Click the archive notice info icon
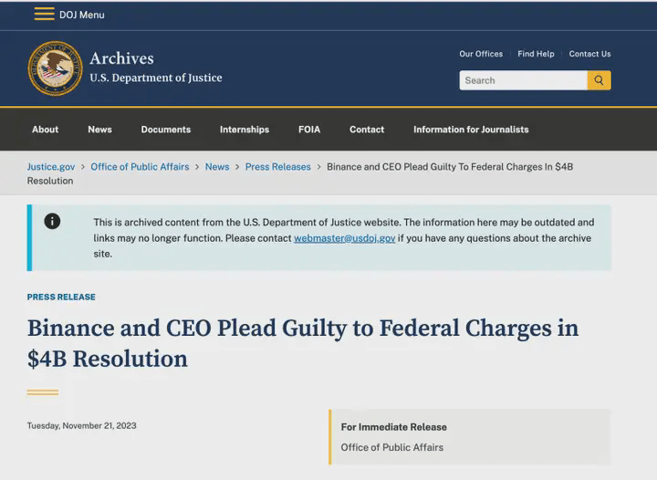657x480 pixels. tap(52, 221)
